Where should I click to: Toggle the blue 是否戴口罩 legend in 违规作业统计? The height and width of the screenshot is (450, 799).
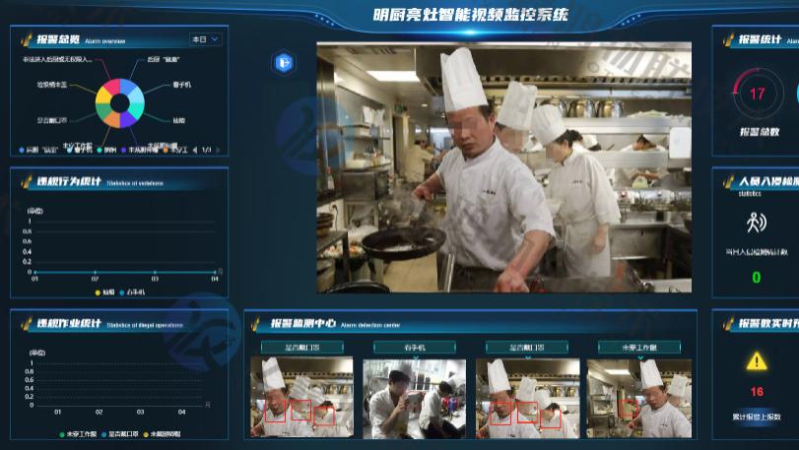[120, 434]
